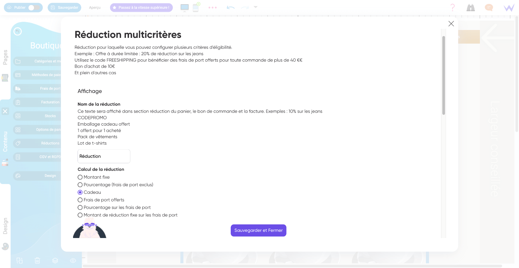This screenshot has width=519, height=268.
Task: Click the Nom de la réduction field
Action: point(104,156)
